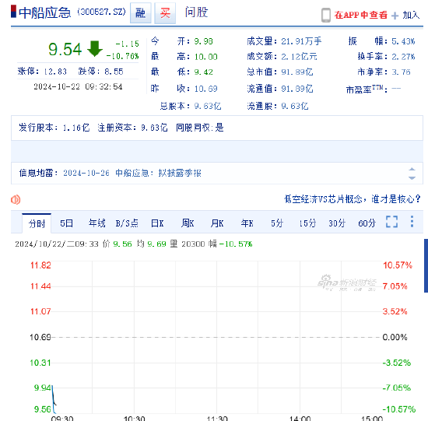Viewport: 428px width, 421px height.
Task: Switch to the 月K chart tab
Action: point(217,223)
